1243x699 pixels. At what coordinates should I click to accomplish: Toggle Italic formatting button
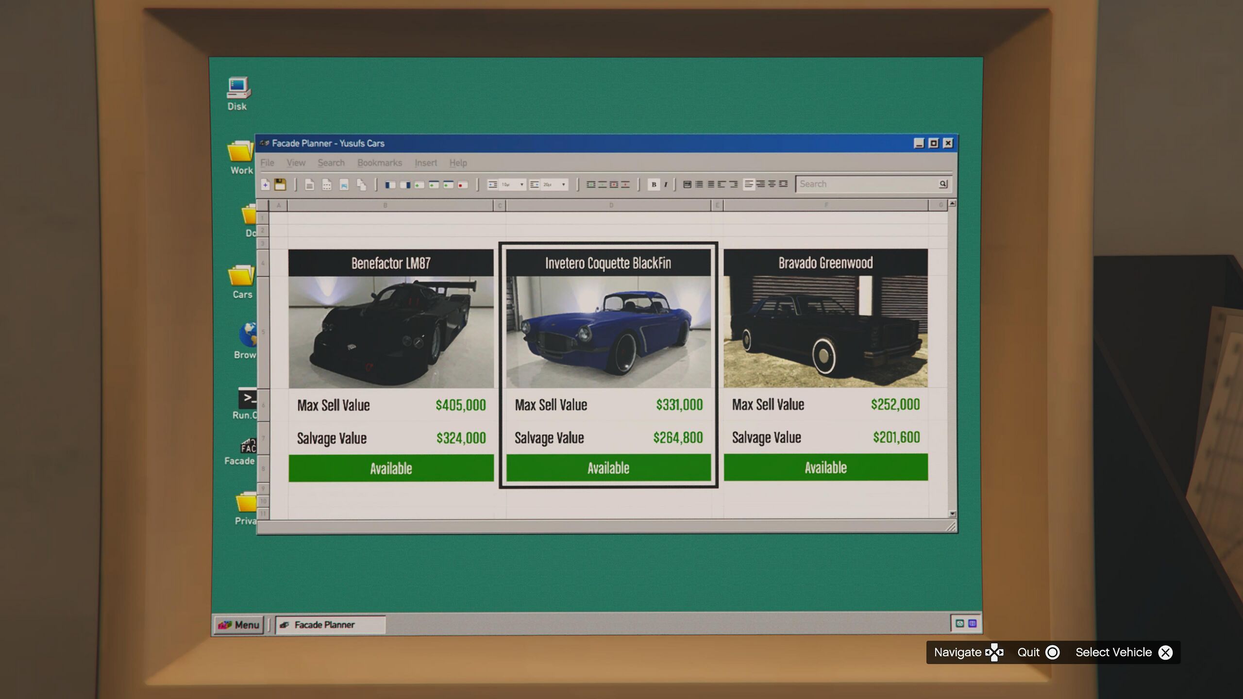pos(666,184)
